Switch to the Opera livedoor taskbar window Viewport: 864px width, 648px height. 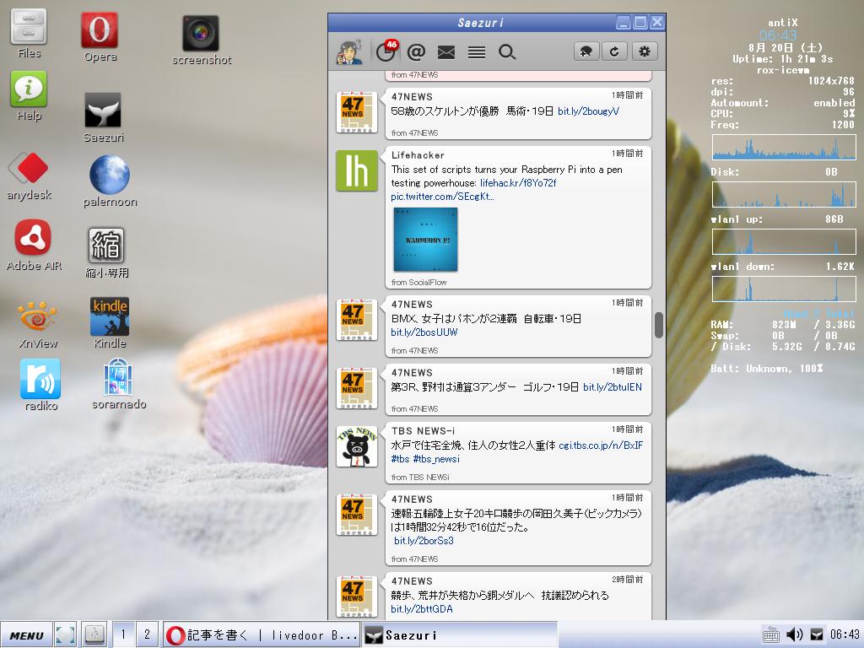pyautogui.click(x=262, y=634)
